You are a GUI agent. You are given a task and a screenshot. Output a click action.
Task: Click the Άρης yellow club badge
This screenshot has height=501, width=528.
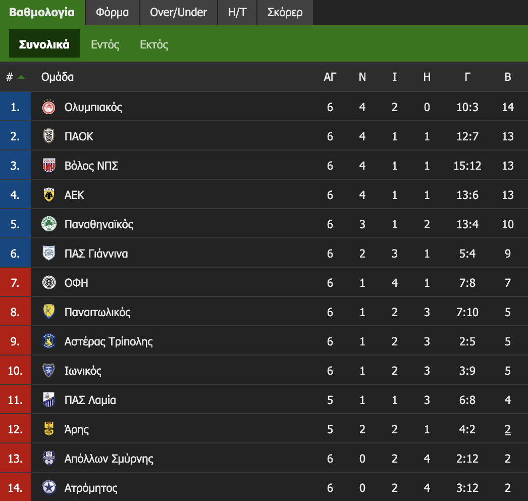click(49, 429)
